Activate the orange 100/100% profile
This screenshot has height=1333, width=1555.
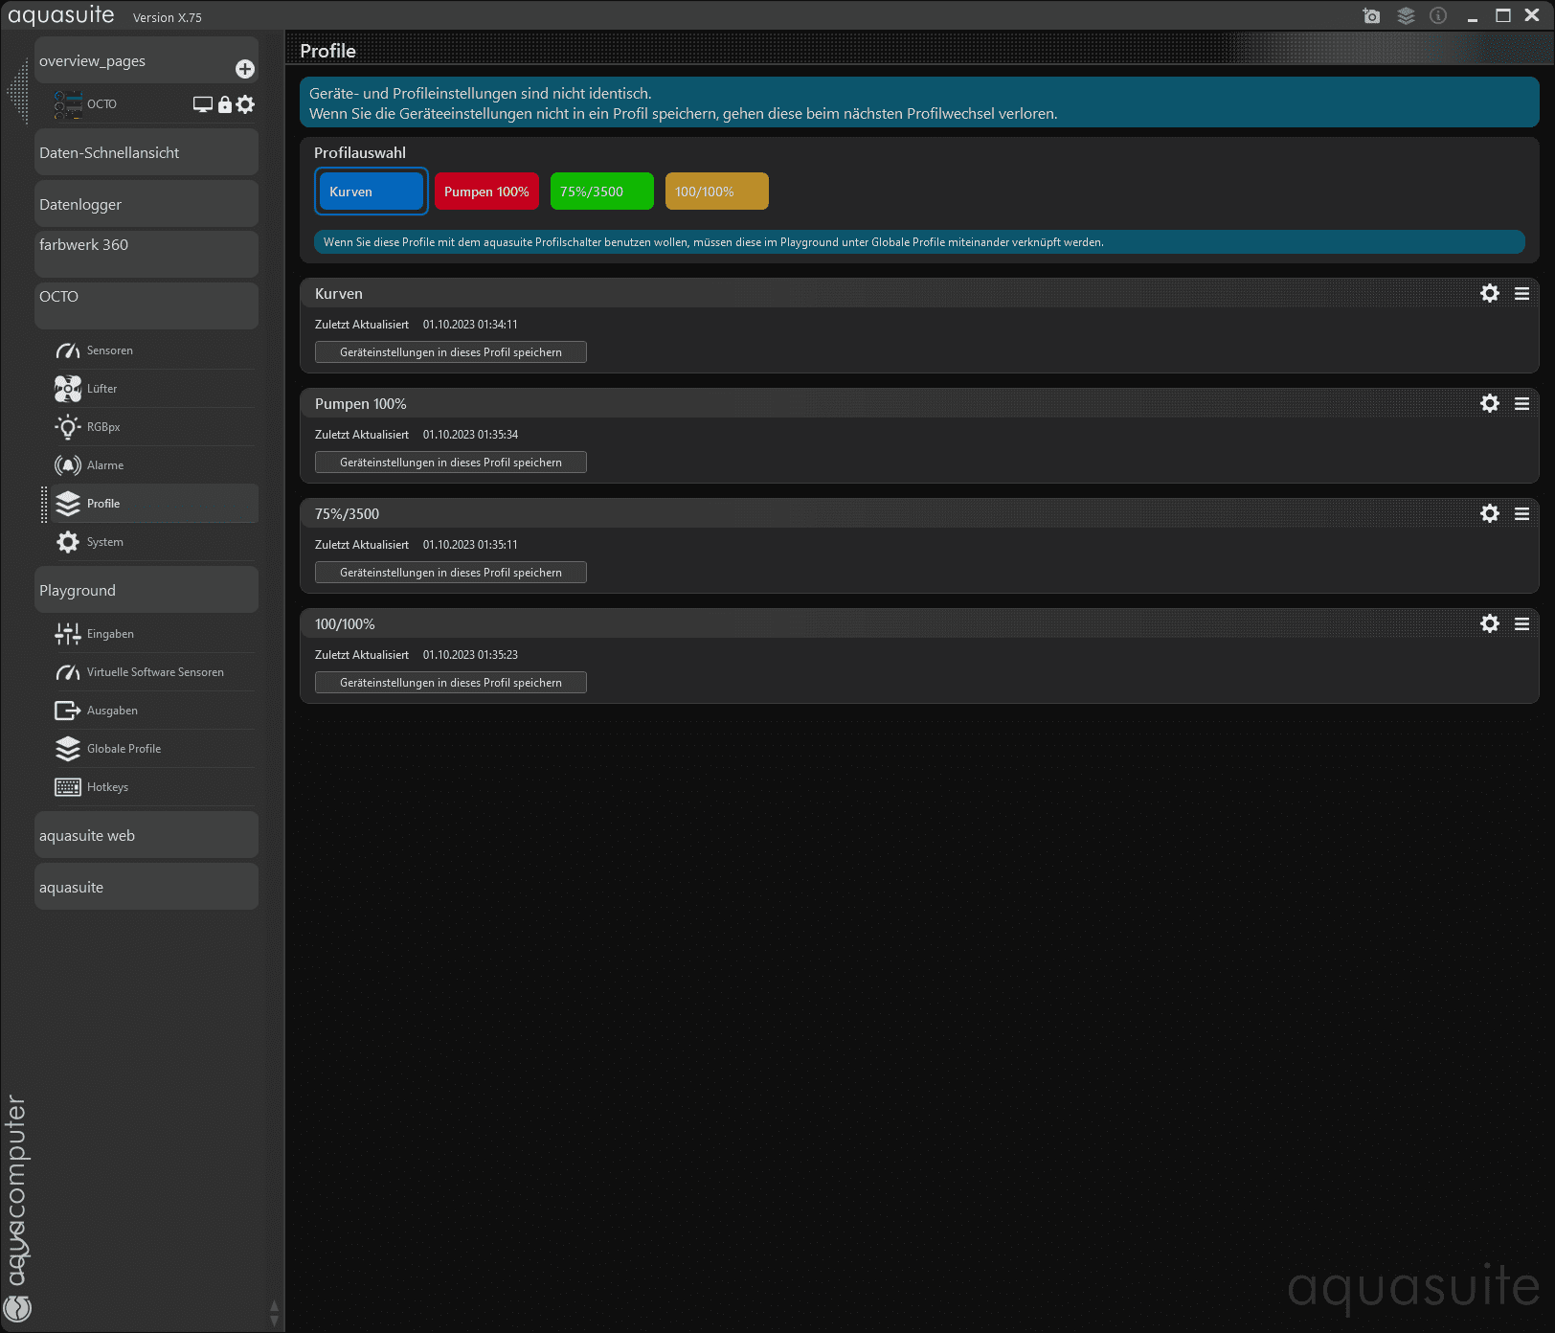(716, 192)
